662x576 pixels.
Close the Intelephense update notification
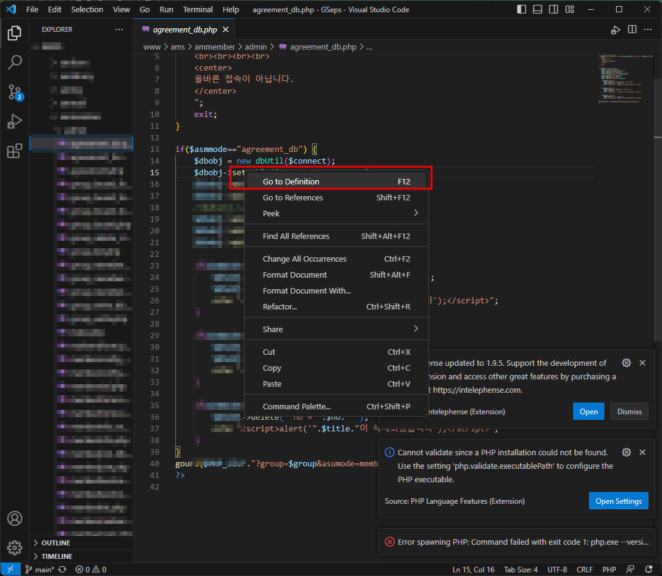click(642, 363)
